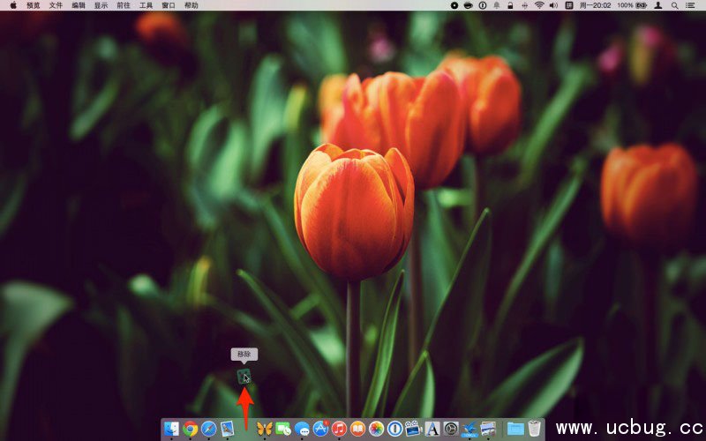Open iBooks orange book icon
706x441 pixels.
tap(358, 429)
